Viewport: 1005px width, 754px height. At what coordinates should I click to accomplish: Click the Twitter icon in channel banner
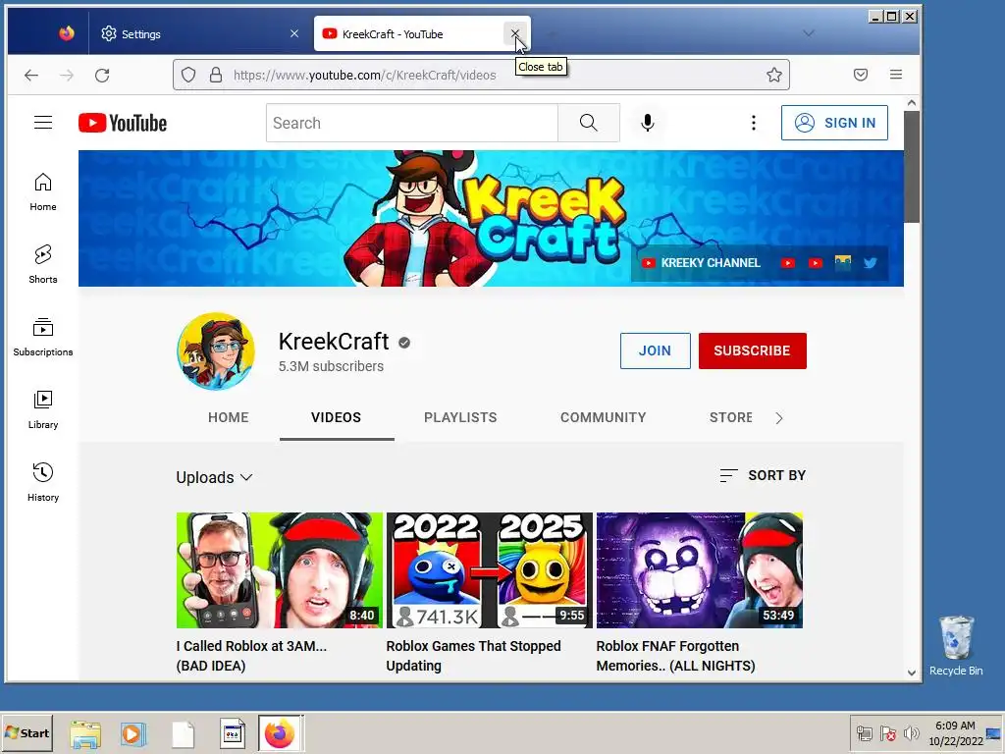[870, 263]
